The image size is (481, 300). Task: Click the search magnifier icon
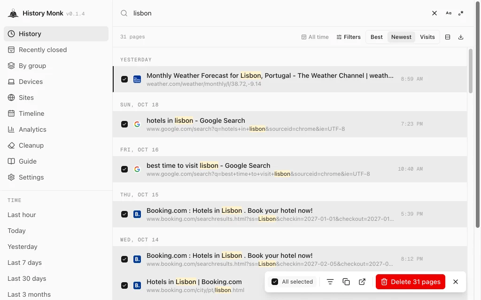pos(124,13)
